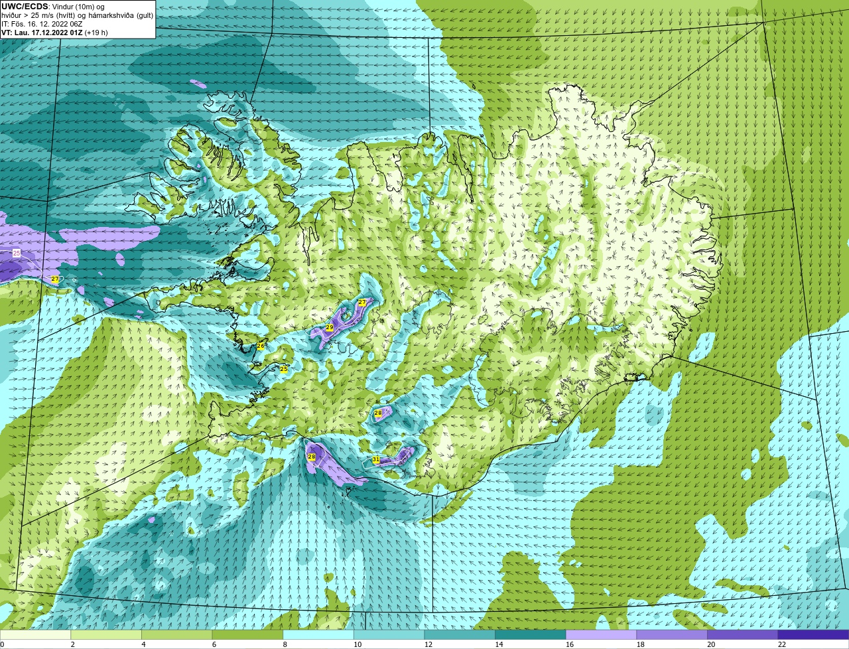Click the legend tick label 2
The image size is (849, 649).
72,644
